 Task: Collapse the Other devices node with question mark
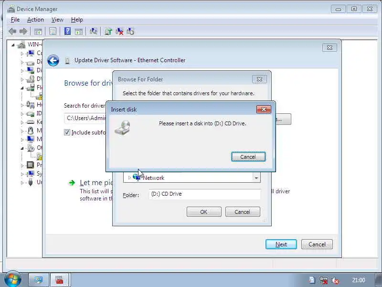pyautogui.click(x=22, y=148)
